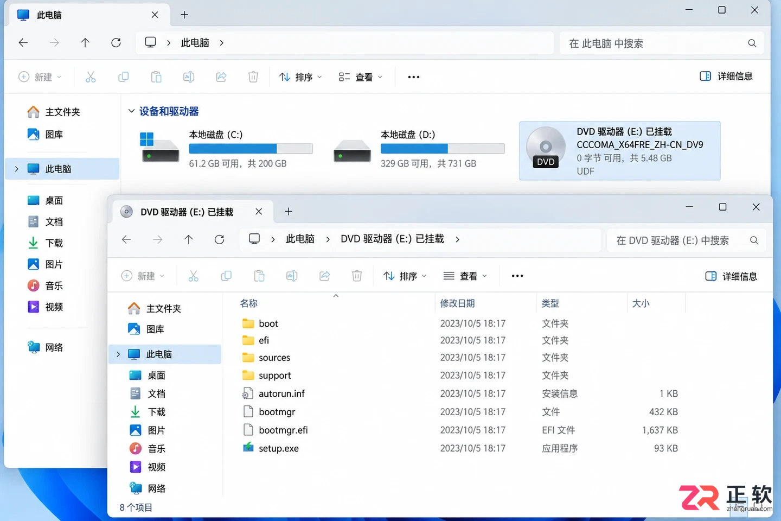Click Copy icon in DVD drive window toolbar

(226, 276)
